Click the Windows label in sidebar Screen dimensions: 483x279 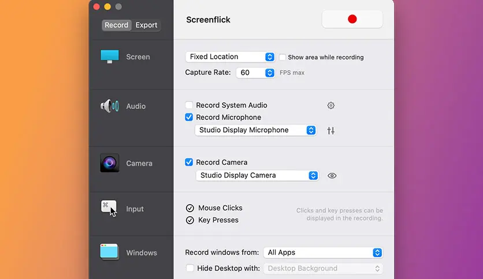click(x=142, y=253)
